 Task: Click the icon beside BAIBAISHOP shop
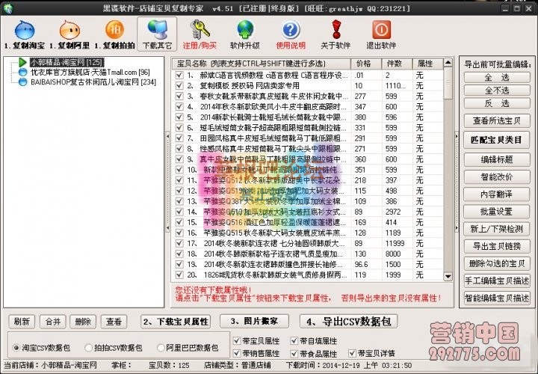(x=22, y=82)
